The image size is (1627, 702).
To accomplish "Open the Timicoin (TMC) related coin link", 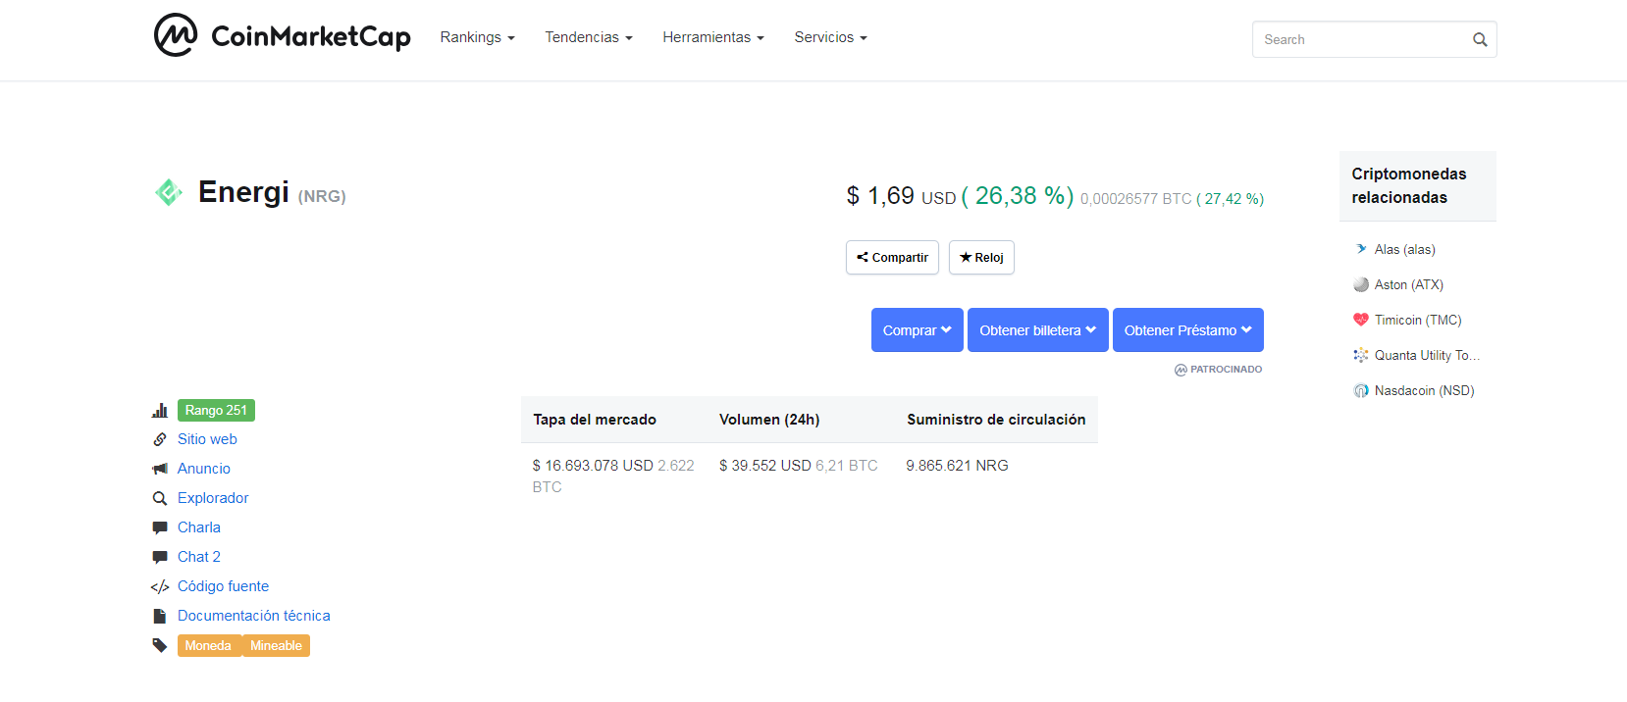I will point(1418,321).
